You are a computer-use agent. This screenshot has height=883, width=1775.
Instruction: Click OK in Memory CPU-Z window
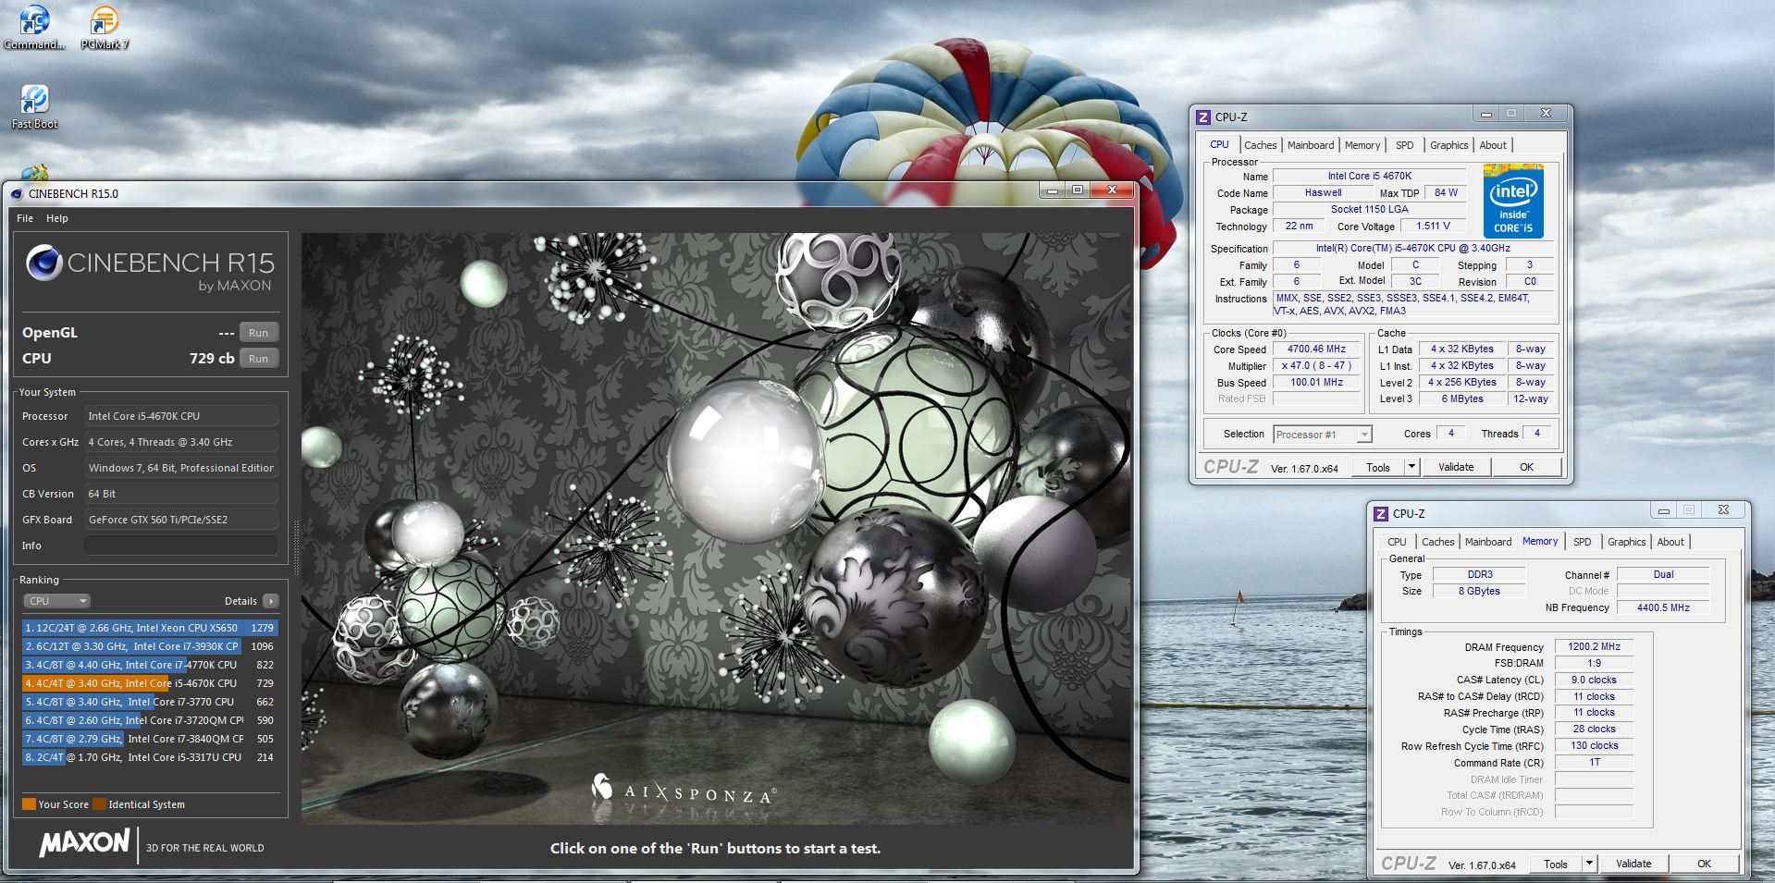[1704, 864]
